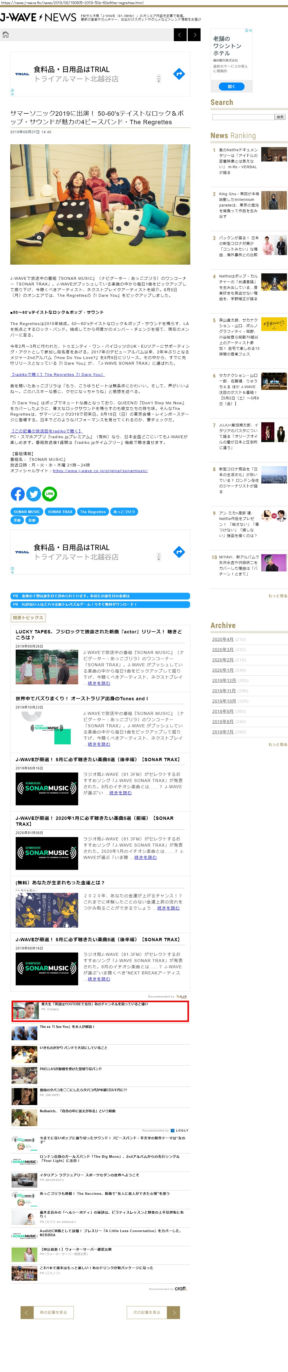Share the article on Twitter
The image size is (288, 1372).
click(33, 494)
